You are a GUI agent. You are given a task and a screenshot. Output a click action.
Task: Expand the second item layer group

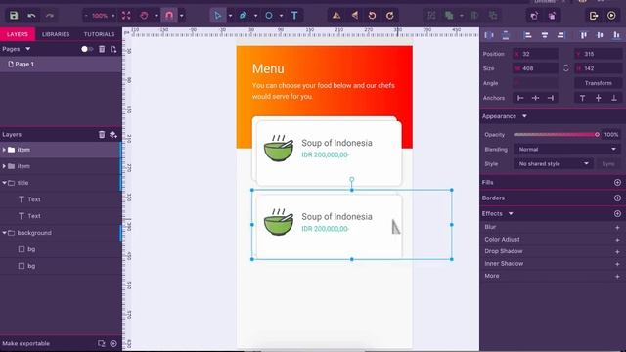click(4, 166)
